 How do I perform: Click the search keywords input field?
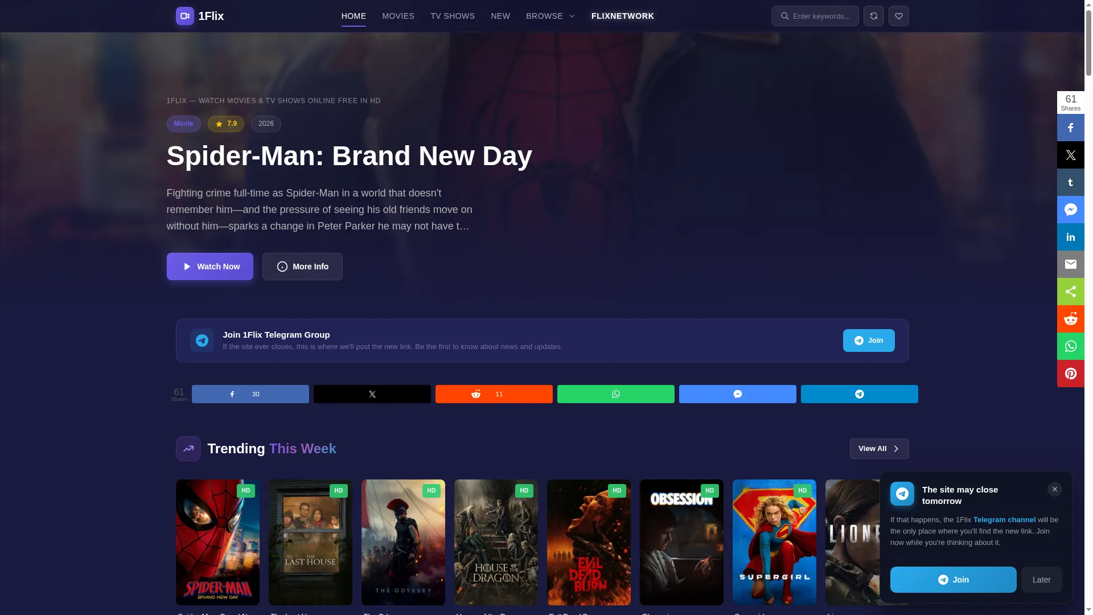click(815, 16)
